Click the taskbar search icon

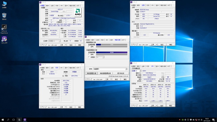[8, 120]
